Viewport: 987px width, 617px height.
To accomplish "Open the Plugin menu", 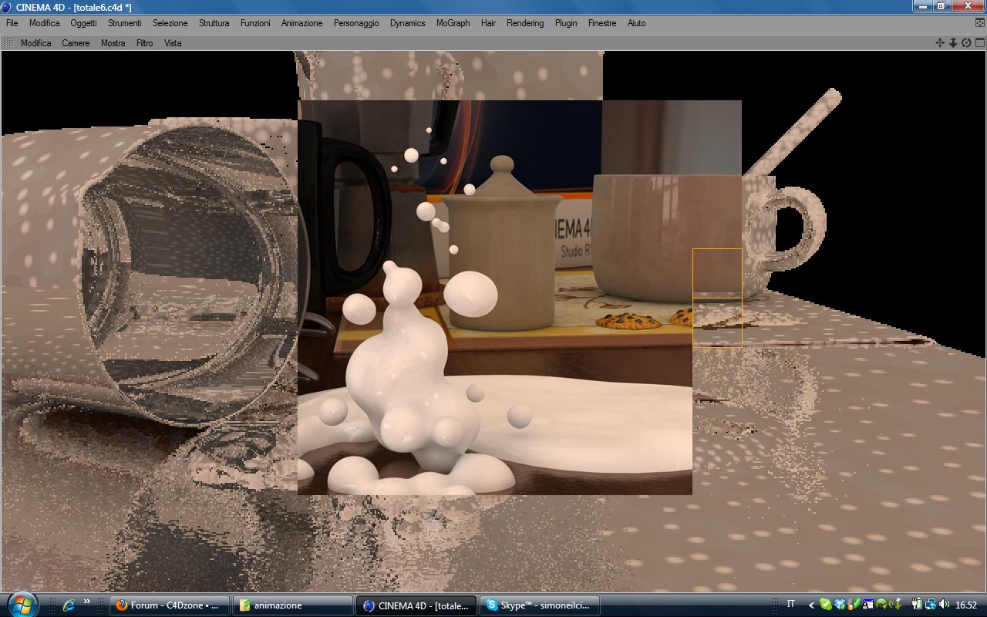I will point(566,23).
